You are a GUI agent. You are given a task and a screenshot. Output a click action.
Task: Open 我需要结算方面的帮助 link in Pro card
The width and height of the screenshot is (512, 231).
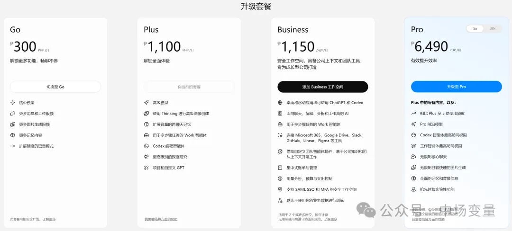[x=428, y=219]
